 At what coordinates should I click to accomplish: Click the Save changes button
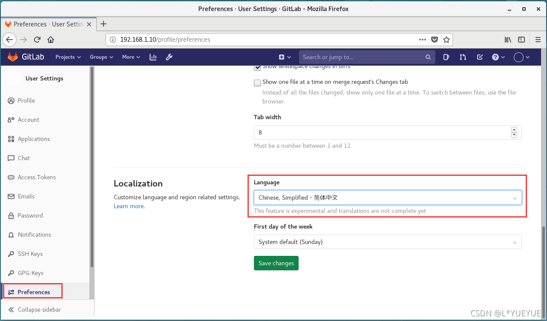[x=276, y=263]
